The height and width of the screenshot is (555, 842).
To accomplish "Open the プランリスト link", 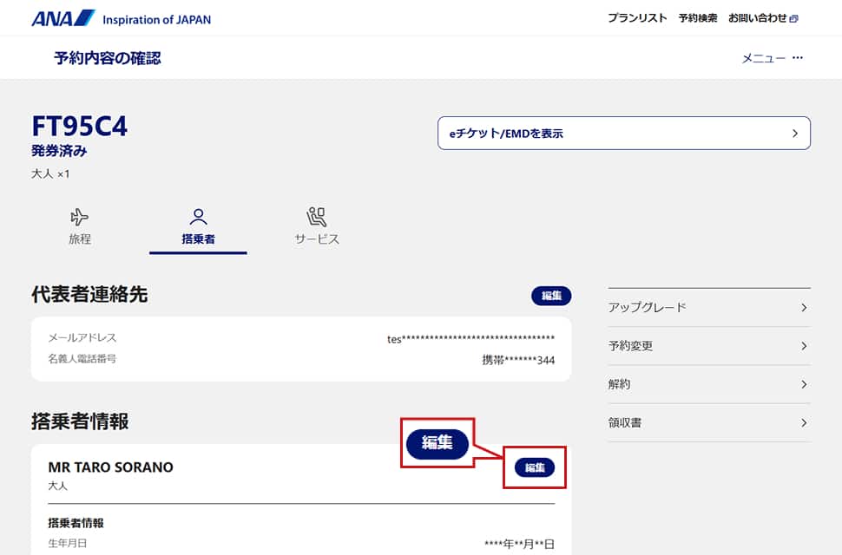I will (x=637, y=18).
